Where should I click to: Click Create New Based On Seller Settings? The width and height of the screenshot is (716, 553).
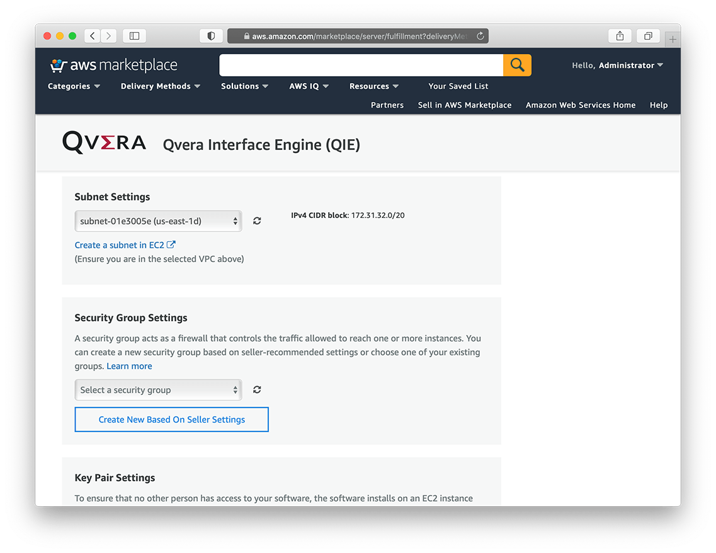(x=172, y=419)
